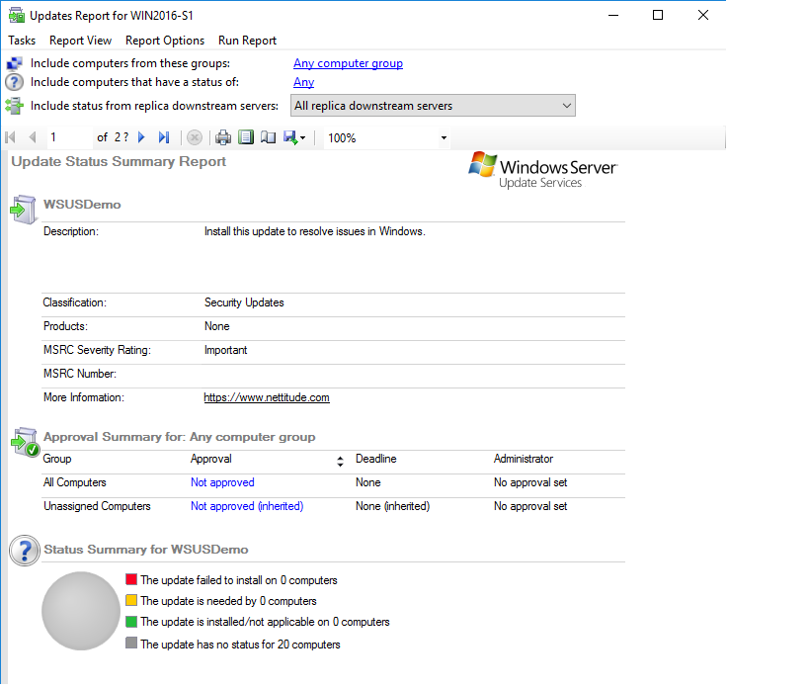Open the export save dropdown
The height and width of the screenshot is (688, 809).
coord(294,137)
